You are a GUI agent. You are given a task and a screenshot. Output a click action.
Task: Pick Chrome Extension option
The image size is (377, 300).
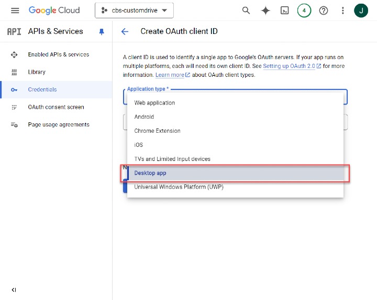157,131
